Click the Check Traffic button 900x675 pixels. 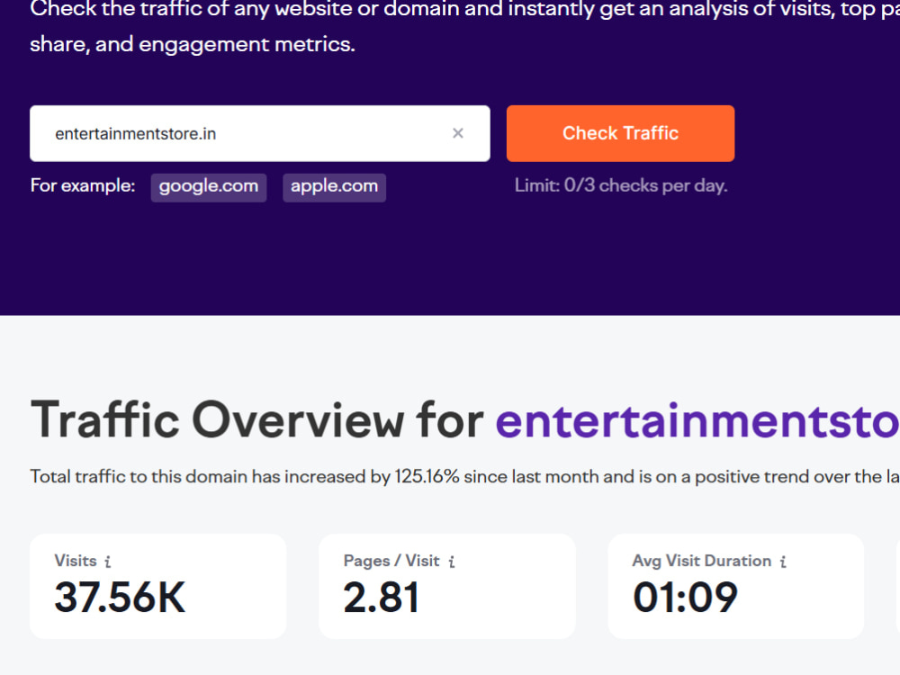[x=620, y=133]
